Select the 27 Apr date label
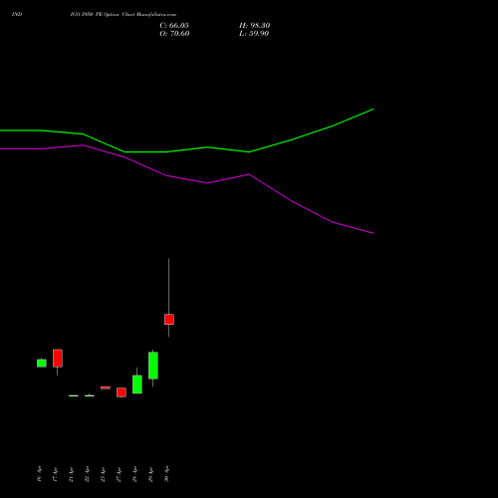This screenshot has height=498, width=498. [120, 474]
